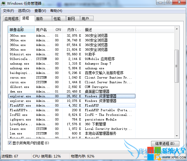
Task: Click the scrollbar down arrow
Action: [x=177, y=136]
